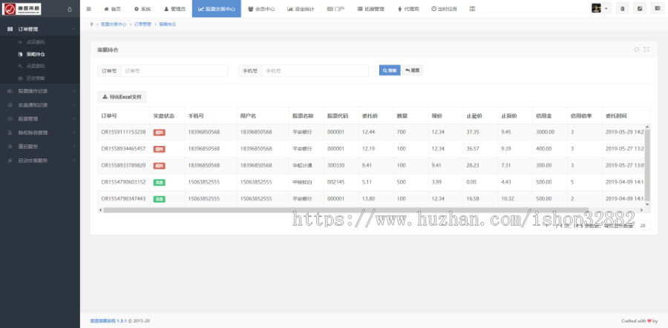Click the trash clear-cache icon in header
668x328 pixels.
[x=623, y=8]
